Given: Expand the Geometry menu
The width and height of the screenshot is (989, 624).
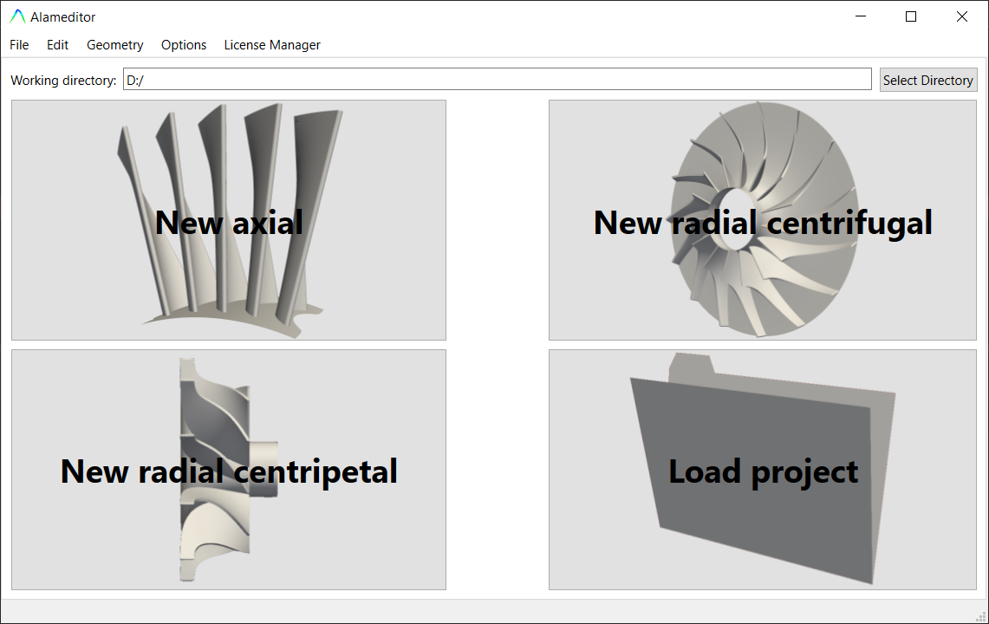Looking at the screenshot, I should coord(114,45).
